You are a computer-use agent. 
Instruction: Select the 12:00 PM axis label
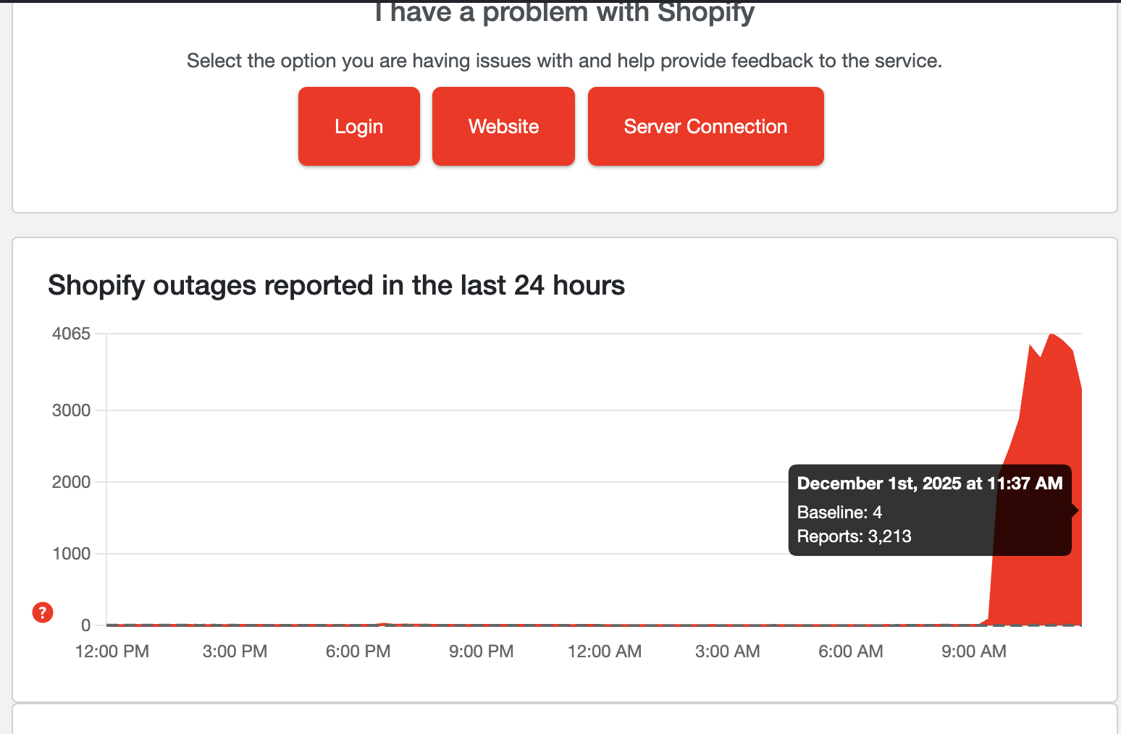[x=111, y=651]
